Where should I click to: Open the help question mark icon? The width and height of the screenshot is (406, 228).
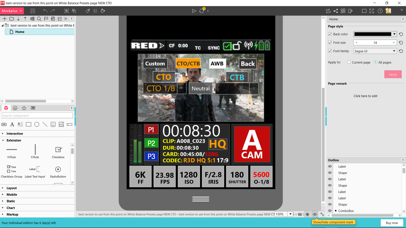[x=380, y=11]
